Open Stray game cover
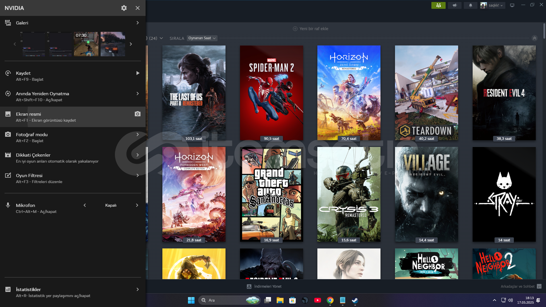Viewport: 546px width, 307px height. tap(504, 194)
